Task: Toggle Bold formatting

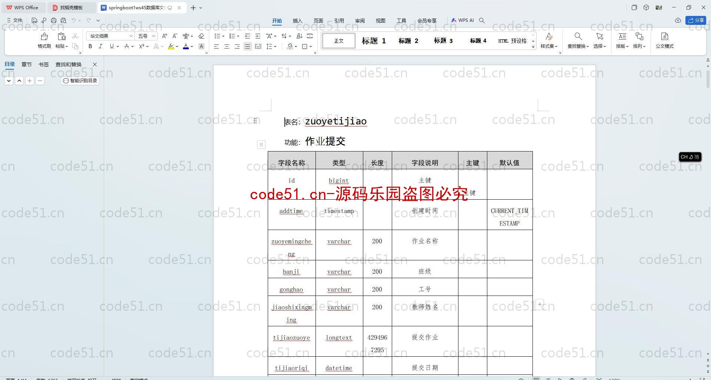Action: [90, 46]
